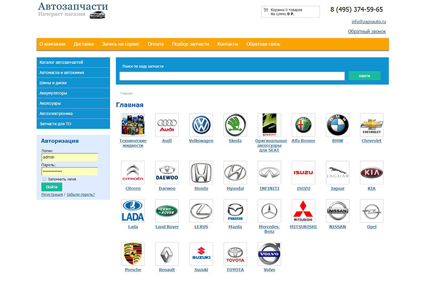Viewport: 424px width, 282px height.
Task: Go to Доставка in orange menu
Action: pyautogui.click(x=84, y=44)
